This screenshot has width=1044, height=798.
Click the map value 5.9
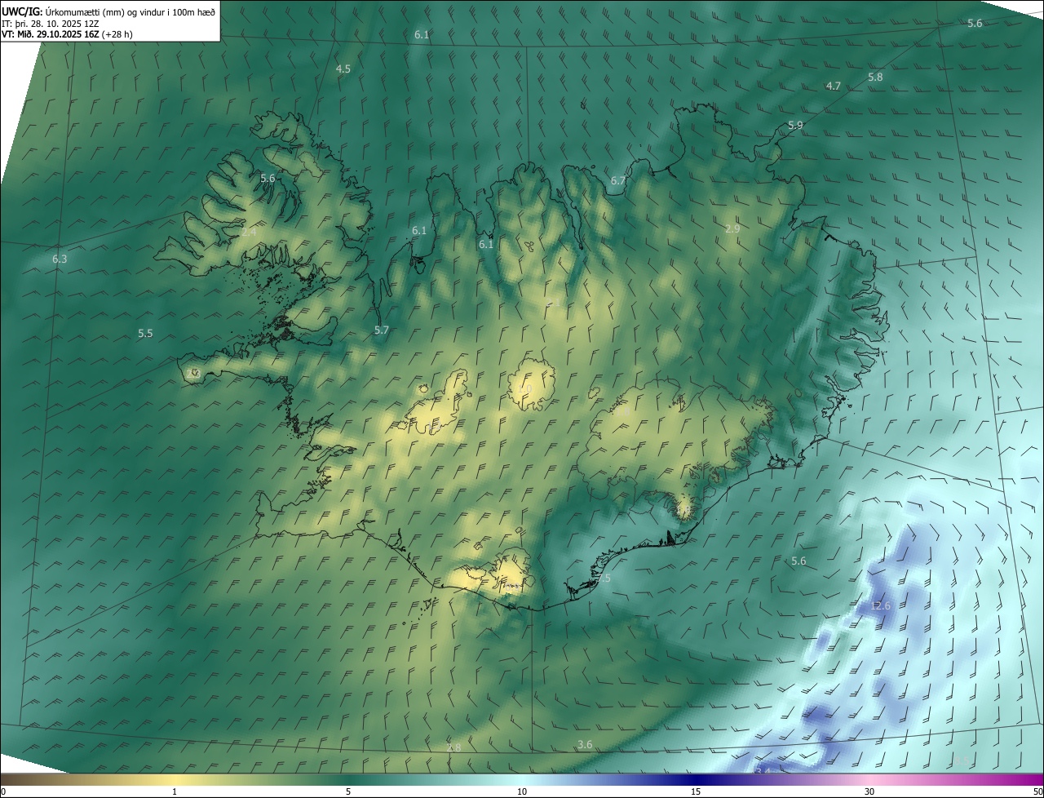(x=795, y=125)
